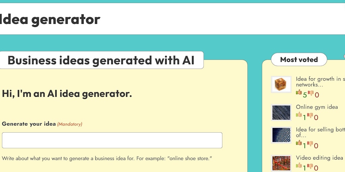Upvote the growth in networks idea

click(299, 92)
